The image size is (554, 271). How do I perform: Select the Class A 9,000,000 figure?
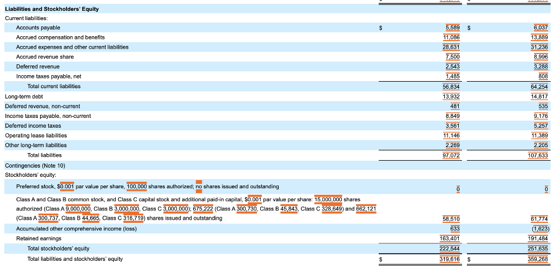78,209
